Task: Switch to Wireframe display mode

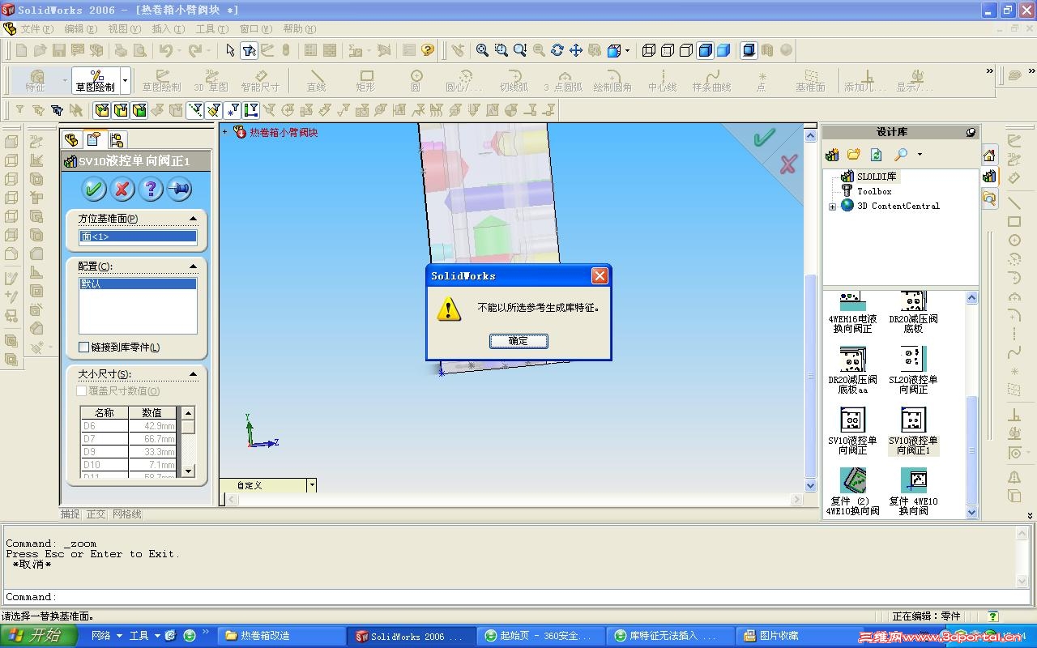Action: (x=648, y=50)
